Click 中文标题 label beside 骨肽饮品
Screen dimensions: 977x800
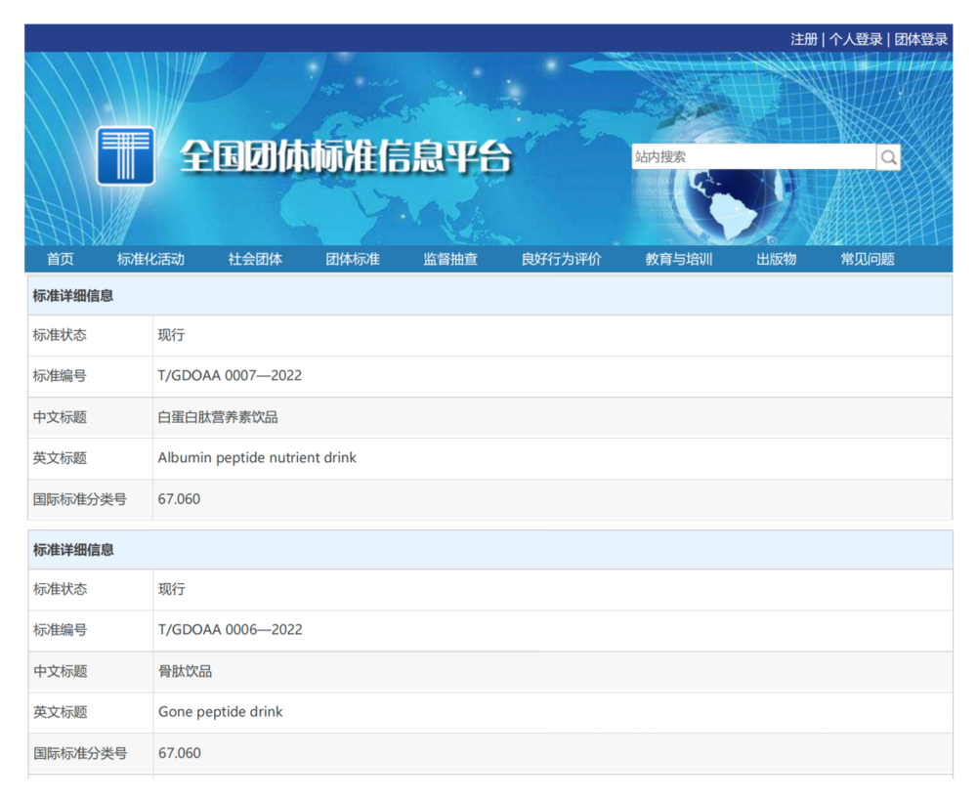[61, 672]
